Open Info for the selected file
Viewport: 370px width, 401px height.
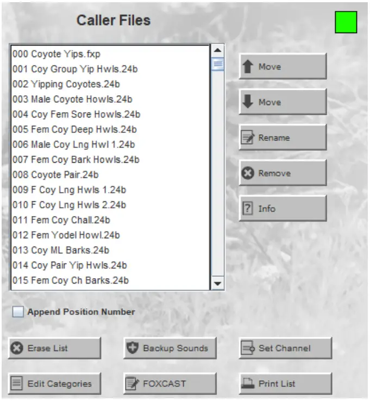coord(283,208)
